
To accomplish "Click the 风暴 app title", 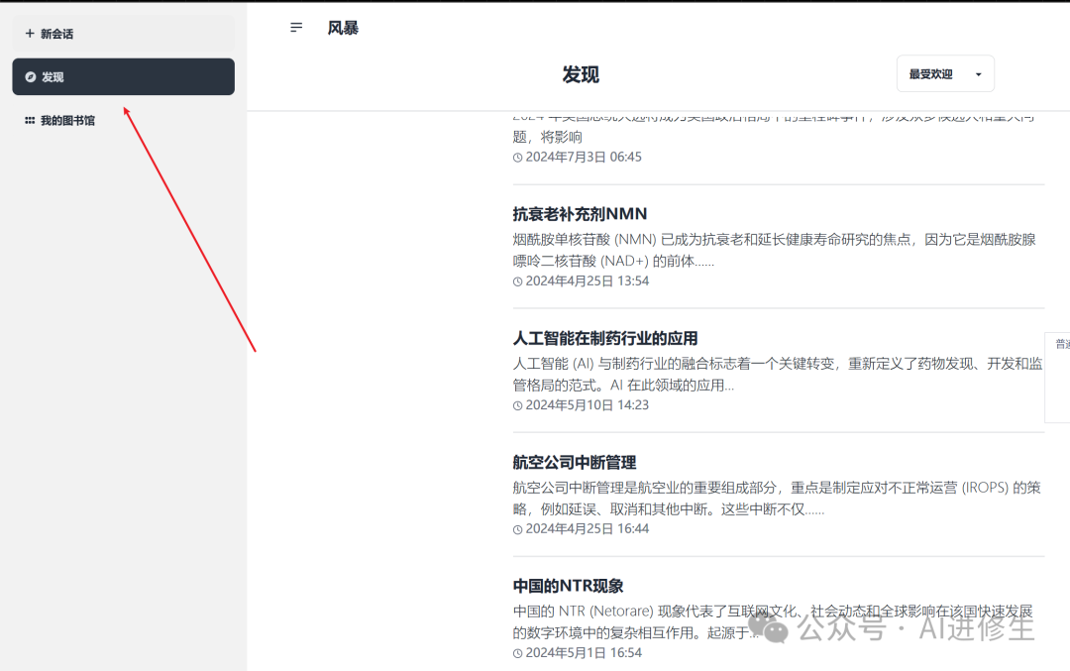I will [x=343, y=28].
